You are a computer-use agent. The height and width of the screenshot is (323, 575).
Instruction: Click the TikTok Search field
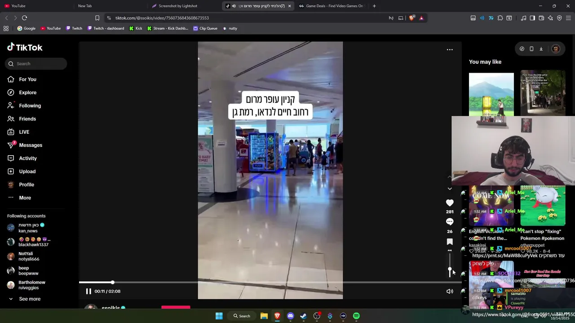pos(36,64)
